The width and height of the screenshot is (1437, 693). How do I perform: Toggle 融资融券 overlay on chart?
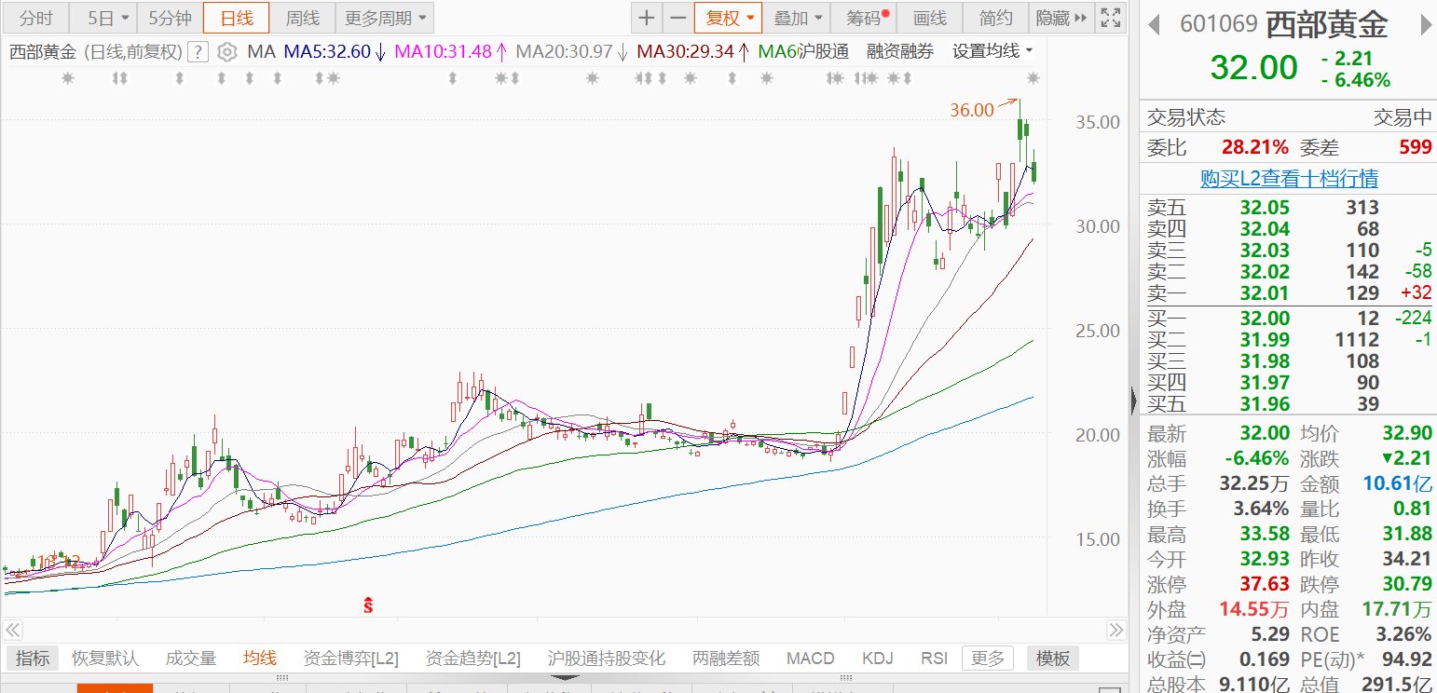pyautogui.click(x=899, y=52)
